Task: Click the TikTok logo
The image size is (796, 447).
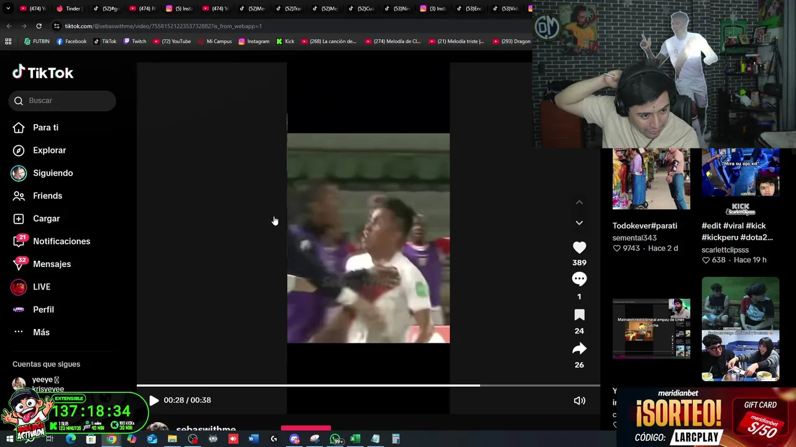Action: [42, 73]
